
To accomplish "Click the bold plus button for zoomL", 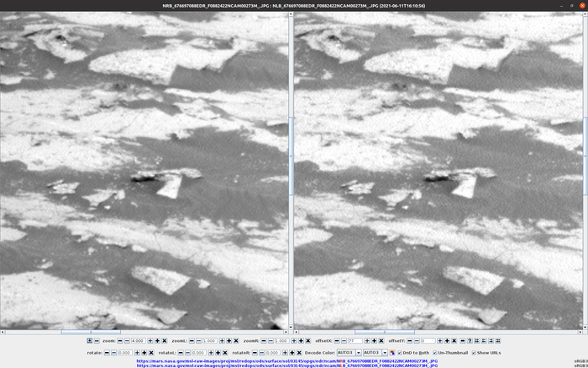I will click(229, 341).
